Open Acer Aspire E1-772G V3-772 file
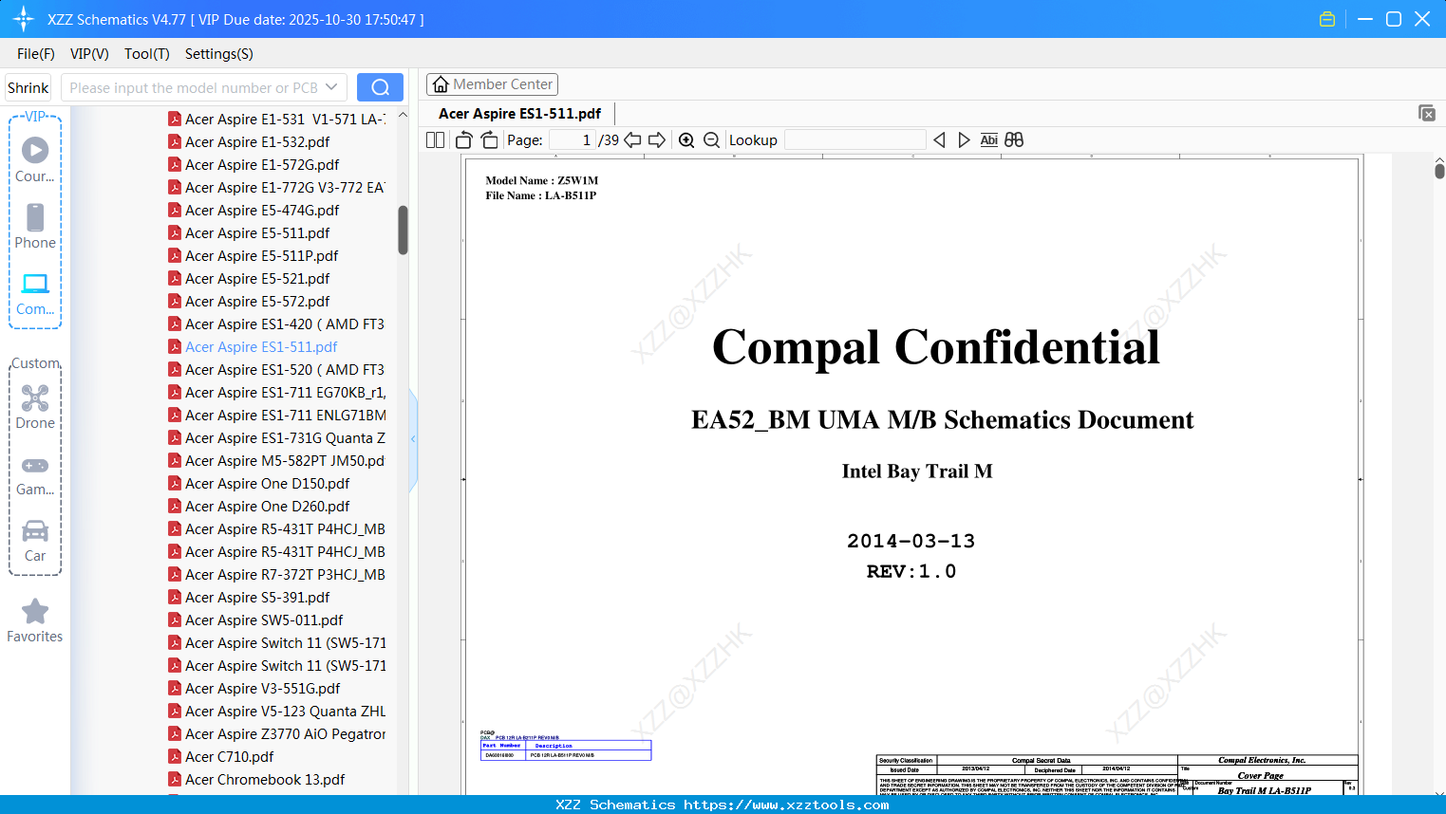1446x814 pixels. 276,188
